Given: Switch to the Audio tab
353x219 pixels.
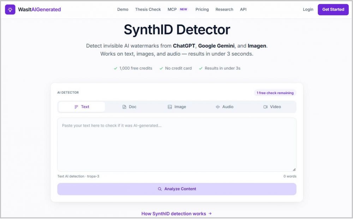Looking at the screenshot, I should coord(225,107).
